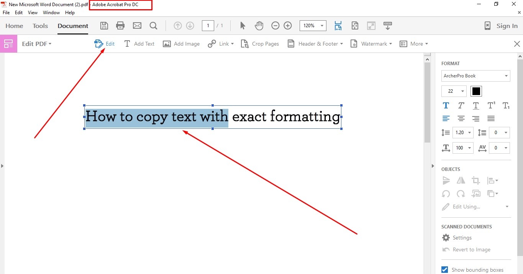Open the black font color swatch
Viewport: 523px width, 274px height.
click(476, 91)
